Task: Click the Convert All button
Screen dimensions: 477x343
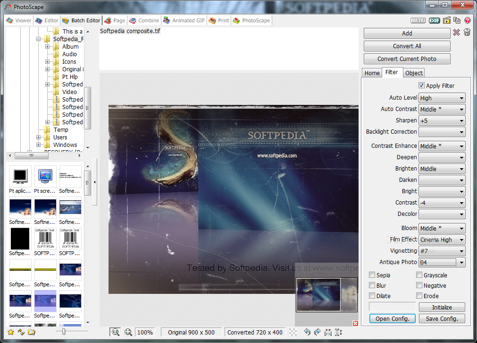Action: pos(407,46)
